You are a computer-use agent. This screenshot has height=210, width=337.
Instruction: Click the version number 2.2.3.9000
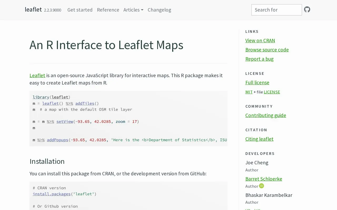tap(52, 10)
